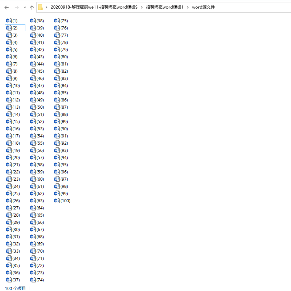
Task: Select the Word icon of file (92)
Action: (x=57, y=143)
